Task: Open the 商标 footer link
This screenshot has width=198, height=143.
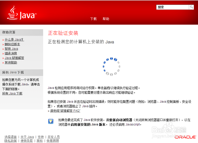Action: coord(40,141)
